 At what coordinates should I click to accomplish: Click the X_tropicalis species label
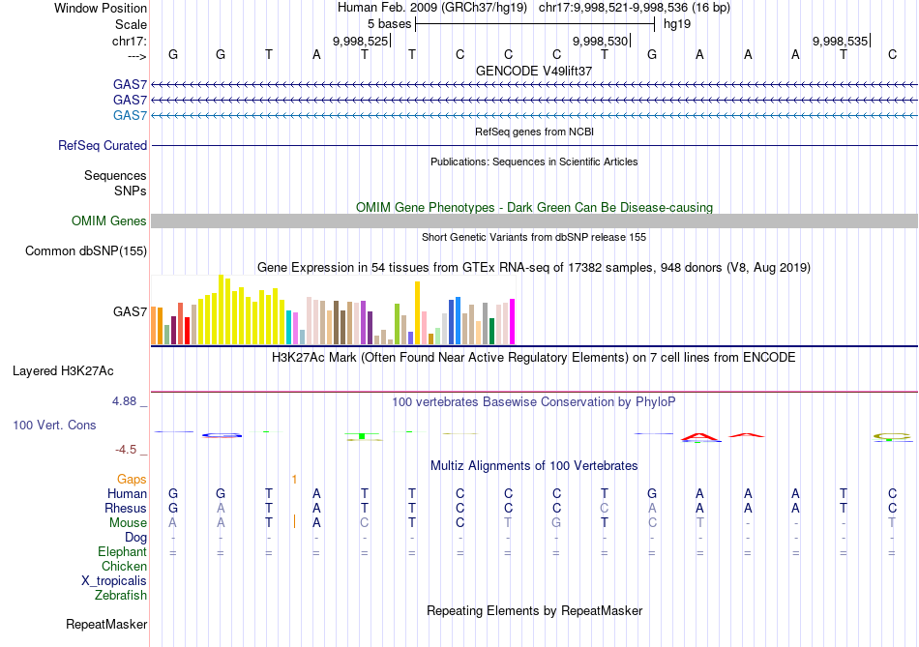tap(114, 581)
